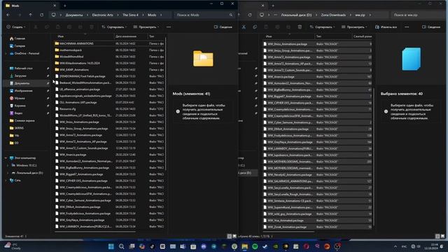Open Просмотреть dropdown in ww.zip window
The width and height of the screenshot is (448, 252).
(354, 27)
